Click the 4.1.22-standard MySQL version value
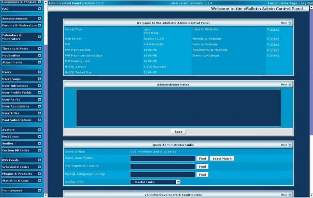 coord(155,67)
